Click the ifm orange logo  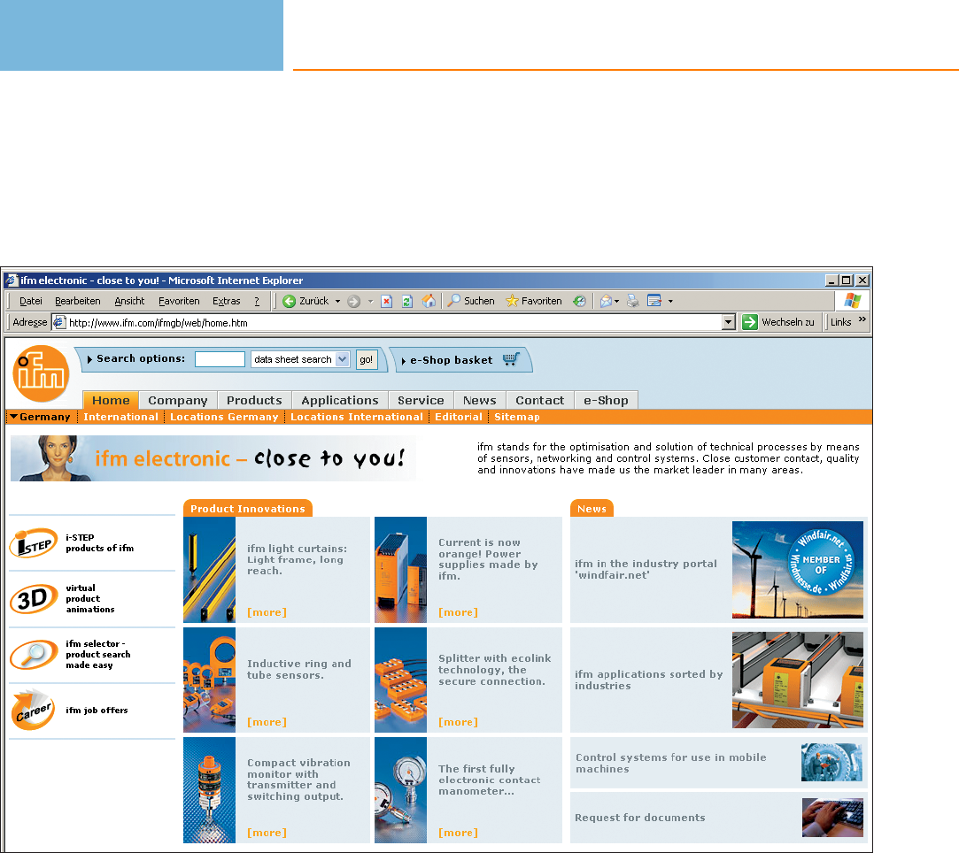[x=41, y=373]
